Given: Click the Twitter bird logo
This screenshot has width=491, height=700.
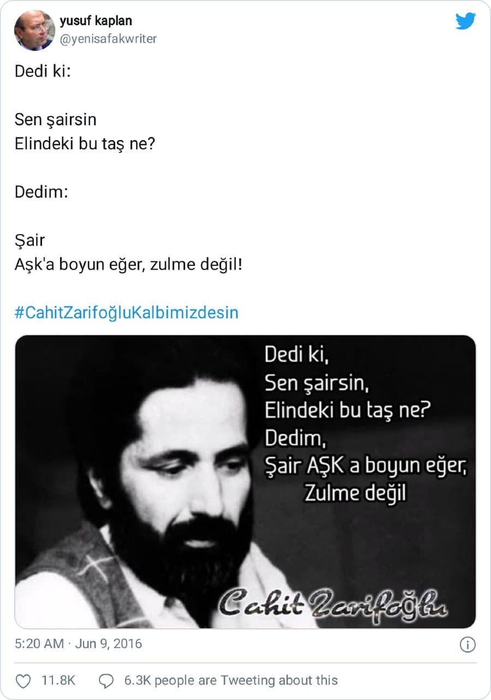Looking at the screenshot, I should tap(465, 21).
